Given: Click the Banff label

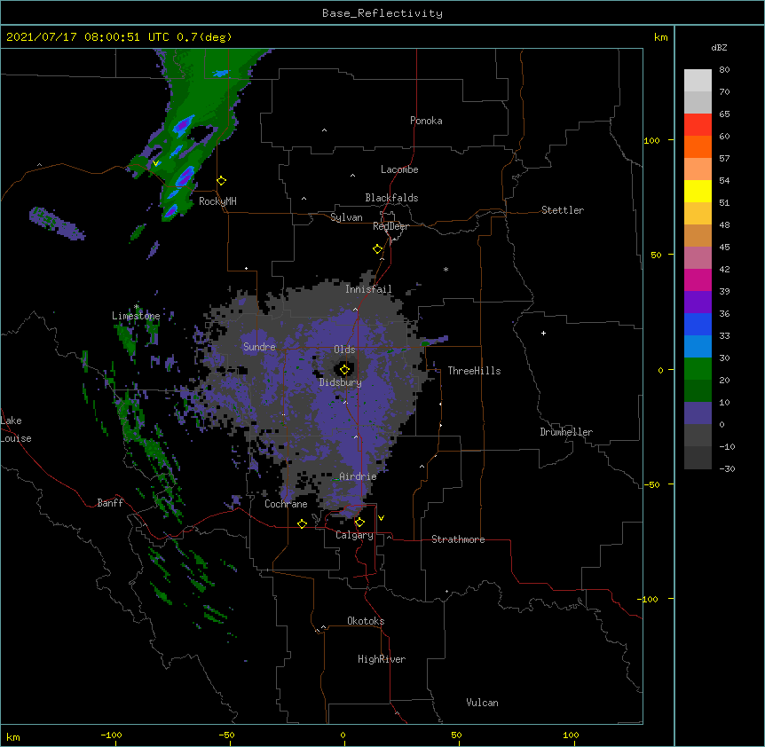Looking at the screenshot, I should pyautogui.click(x=110, y=503).
